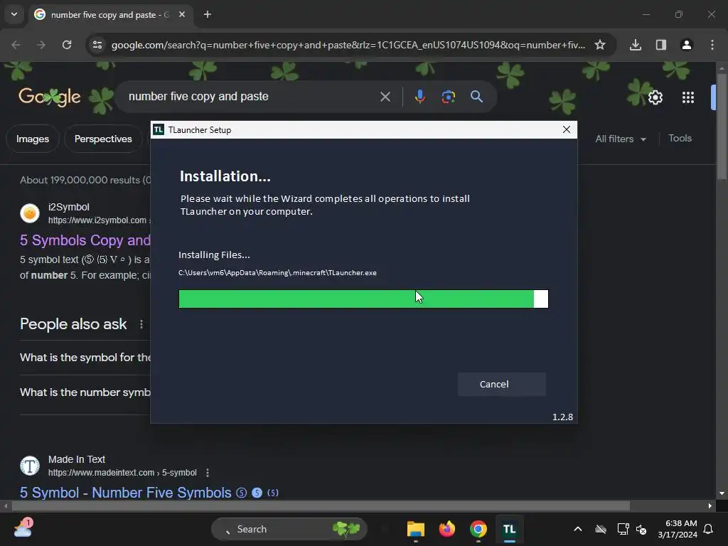Click the Google shamrock logo

tap(50, 97)
